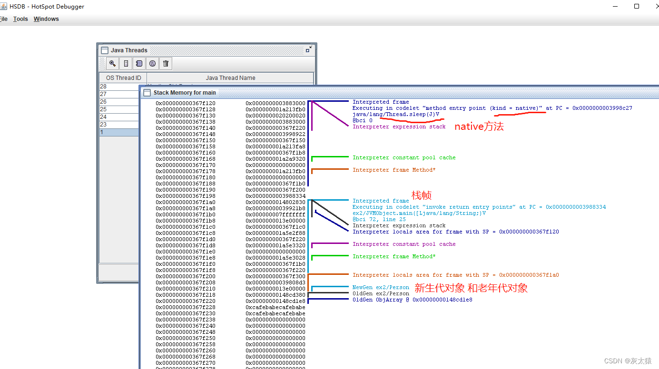Viewport: 659px width, 369px height.
Task: Select thread row with ID 27
Action: click(119, 94)
